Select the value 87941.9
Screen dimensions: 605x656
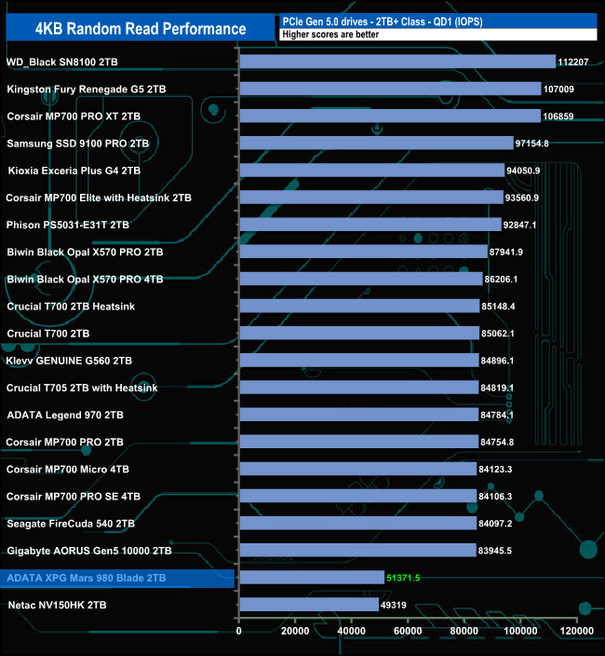[506, 252]
